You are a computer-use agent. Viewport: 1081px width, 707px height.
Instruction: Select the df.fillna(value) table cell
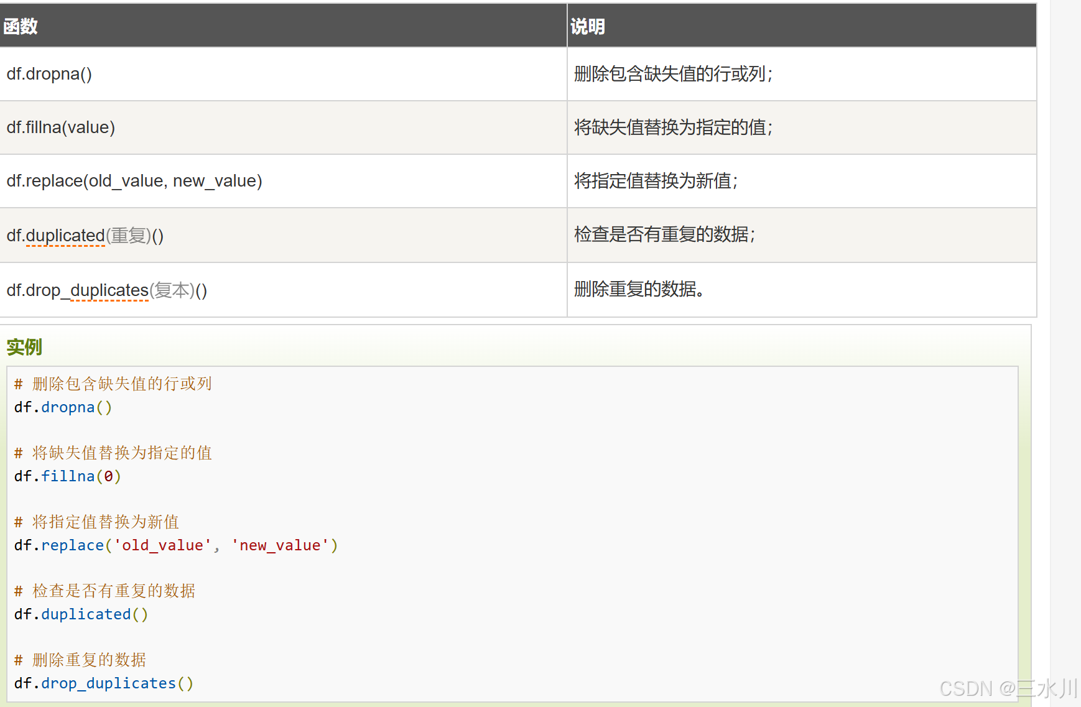coord(283,127)
